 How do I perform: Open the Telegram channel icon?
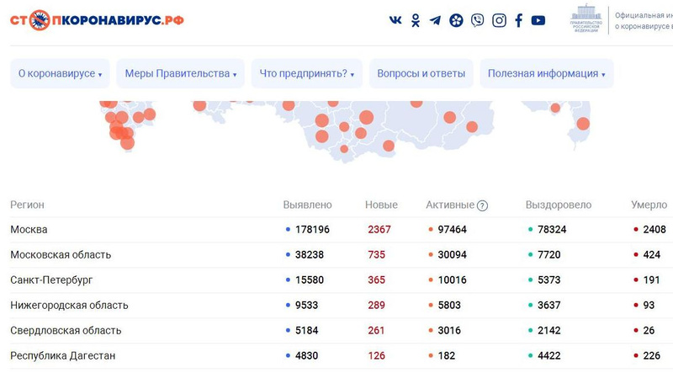point(435,20)
